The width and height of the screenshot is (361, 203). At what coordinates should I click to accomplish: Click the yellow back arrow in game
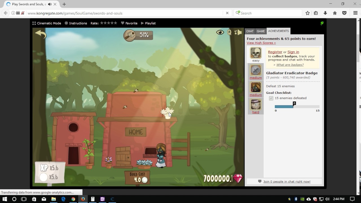point(41,34)
